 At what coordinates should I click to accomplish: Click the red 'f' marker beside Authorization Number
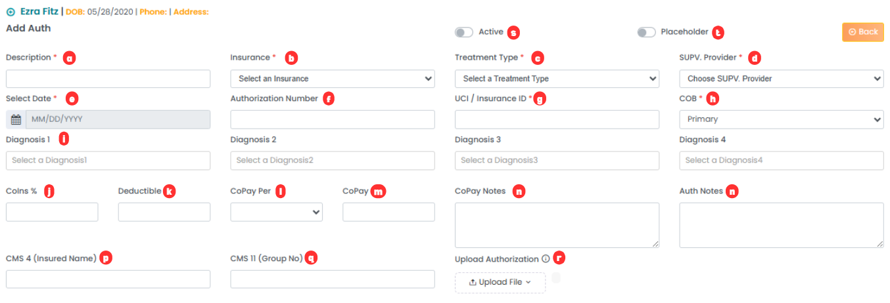(x=329, y=98)
